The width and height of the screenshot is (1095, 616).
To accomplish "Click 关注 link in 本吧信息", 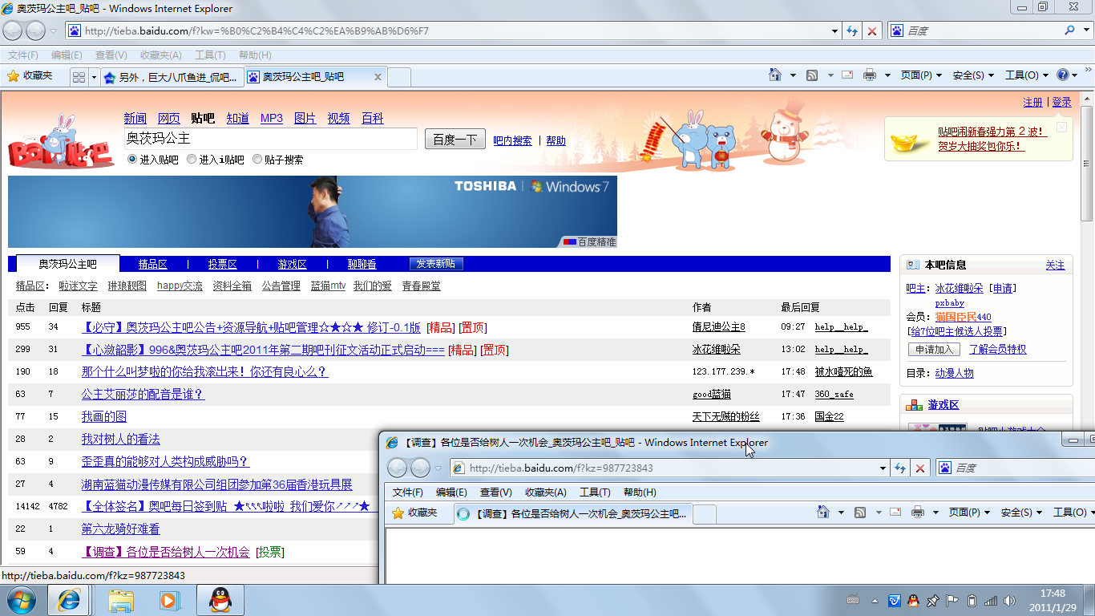I will 1055,265.
